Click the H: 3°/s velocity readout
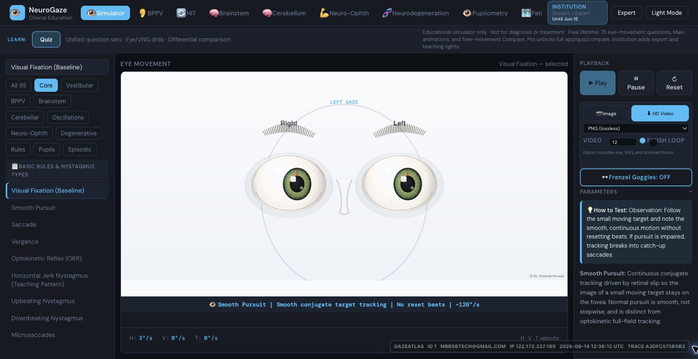Screen dimensions: 698x359 [x=141, y=338]
